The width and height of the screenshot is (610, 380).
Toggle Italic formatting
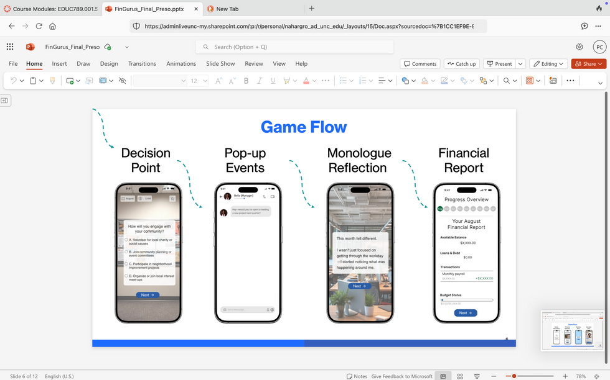click(260, 81)
